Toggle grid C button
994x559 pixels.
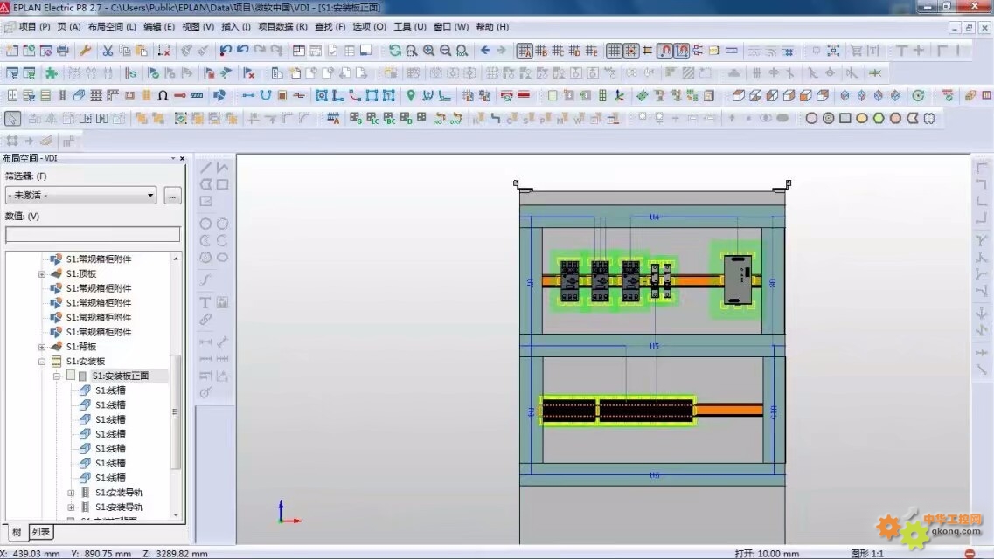point(558,50)
